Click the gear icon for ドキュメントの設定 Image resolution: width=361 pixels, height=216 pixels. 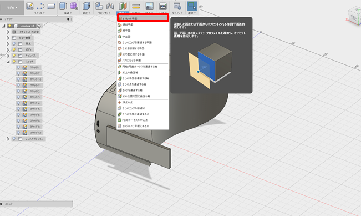[14, 32]
